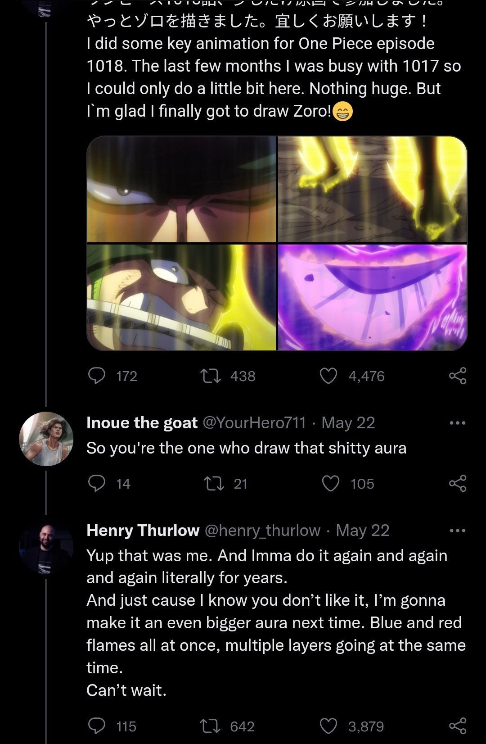View the purple grin image
The height and width of the screenshot is (744, 486).
[372, 297]
